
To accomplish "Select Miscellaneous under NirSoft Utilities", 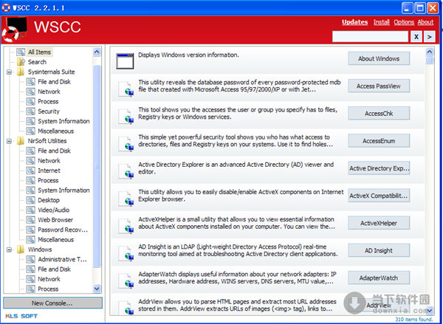I will pyautogui.click(x=56, y=240).
